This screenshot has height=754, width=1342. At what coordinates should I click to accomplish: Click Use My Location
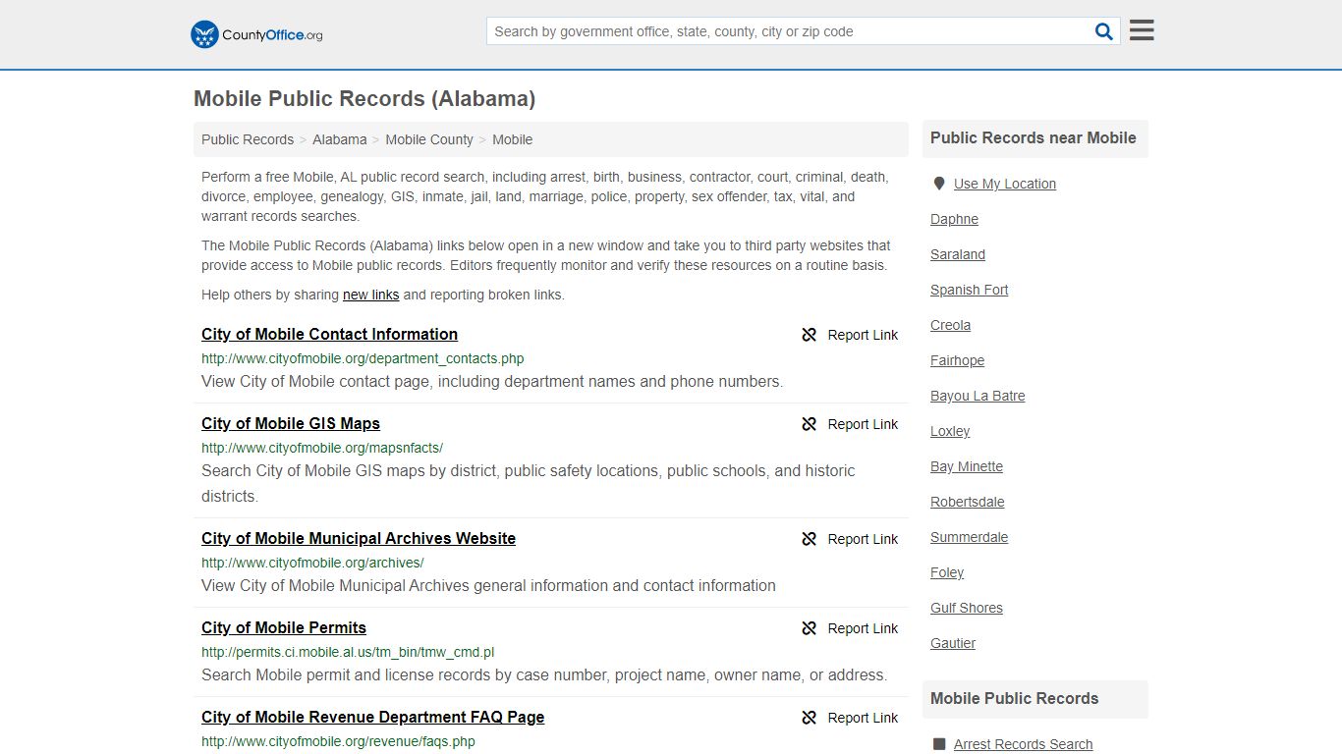pyautogui.click(x=1004, y=184)
